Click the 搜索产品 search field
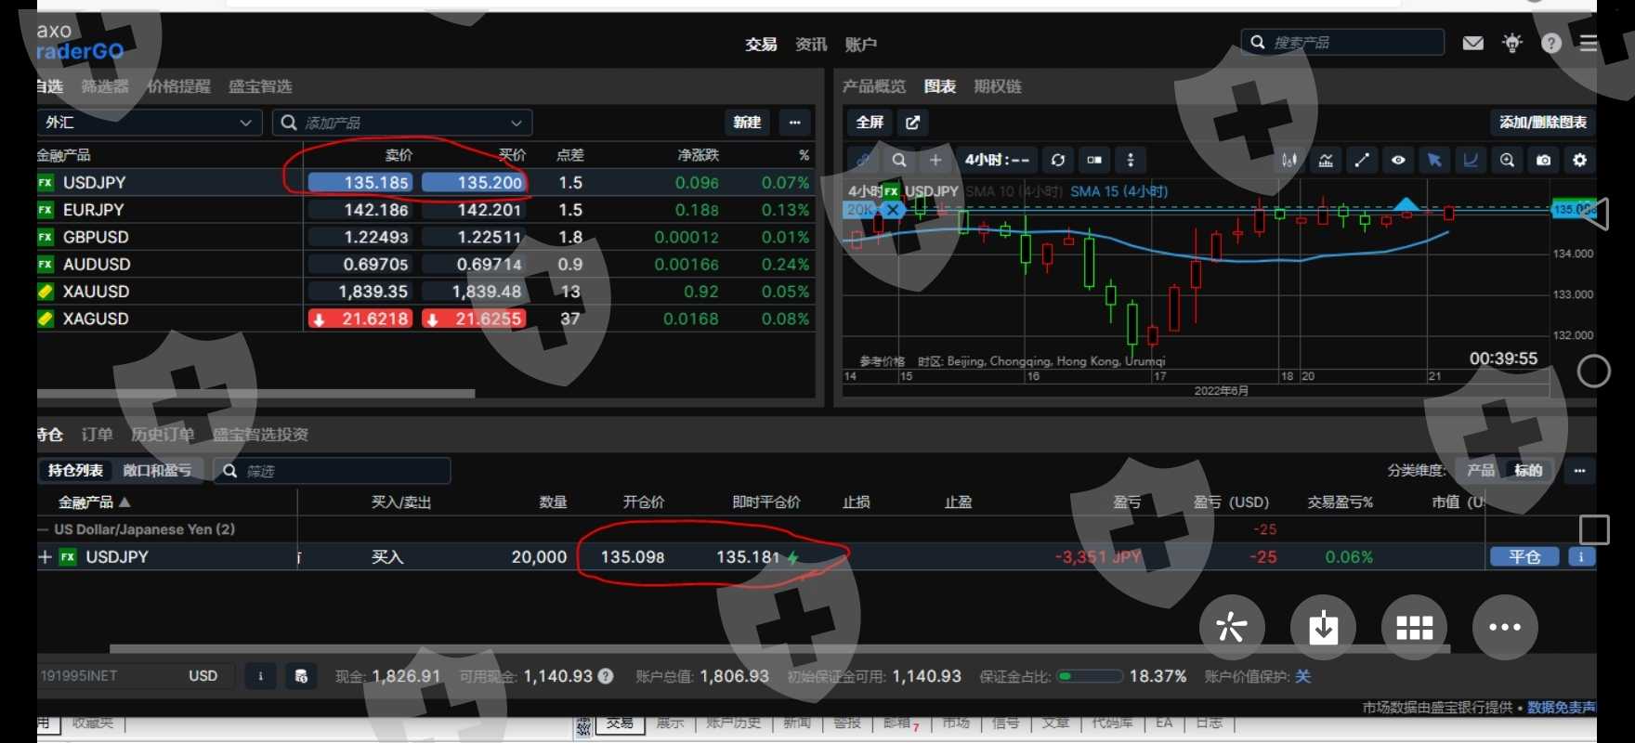This screenshot has width=1635, height=743. [x=1342, y=43]
